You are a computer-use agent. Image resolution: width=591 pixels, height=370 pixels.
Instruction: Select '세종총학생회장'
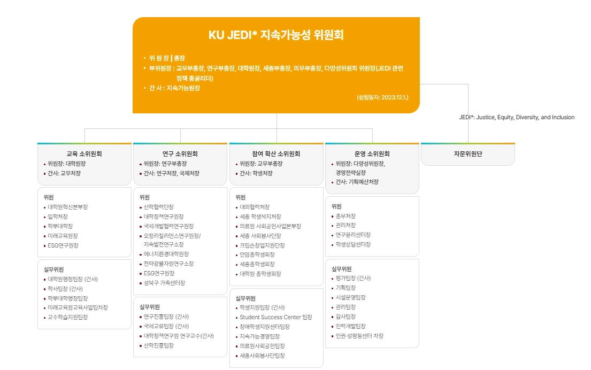pos(257,264)
